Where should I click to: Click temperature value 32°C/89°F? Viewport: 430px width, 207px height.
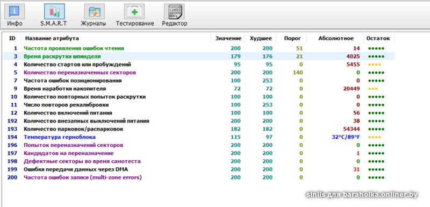346,137
